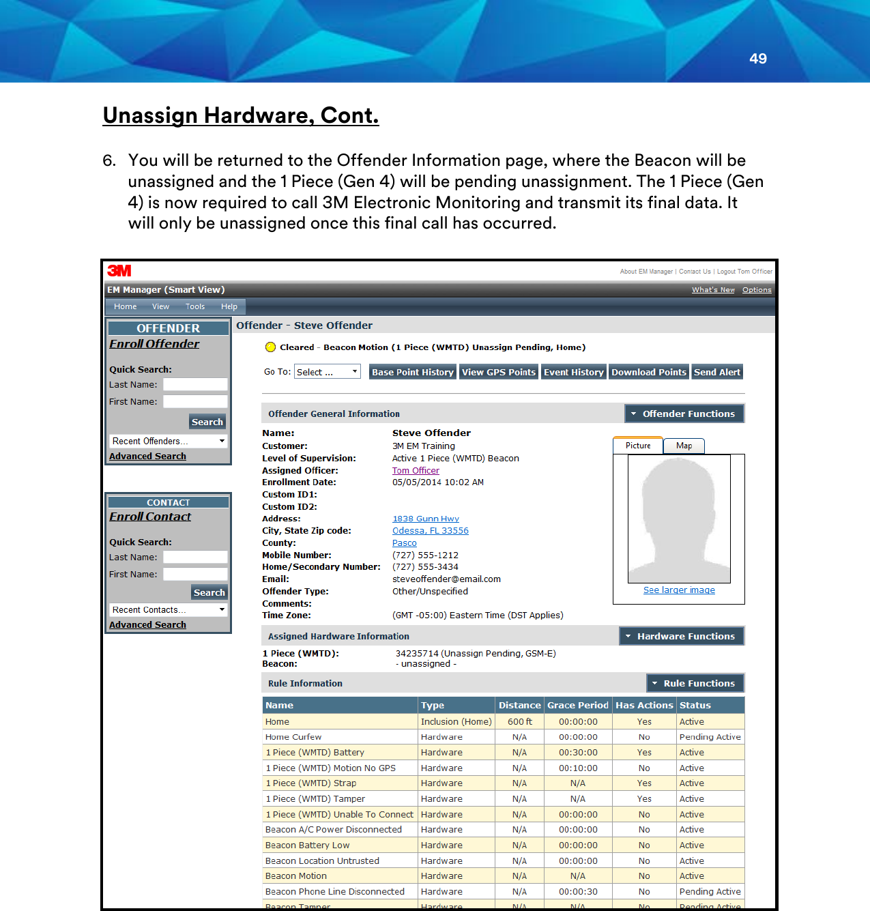
Task: Click the Enroll Contact link
Action: pos(150,517)
